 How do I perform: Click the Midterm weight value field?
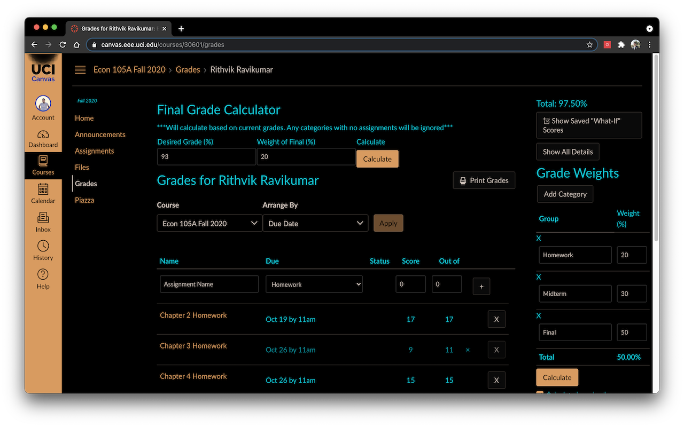click(632, 294)
